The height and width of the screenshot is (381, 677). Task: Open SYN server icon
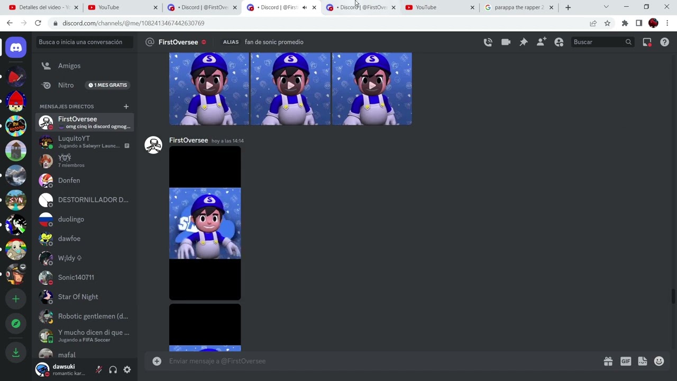(16, 200)
